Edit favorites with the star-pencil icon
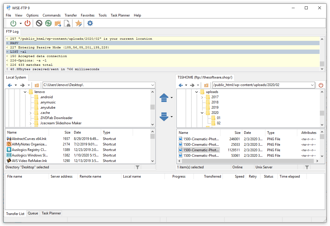 coord(78,23)
